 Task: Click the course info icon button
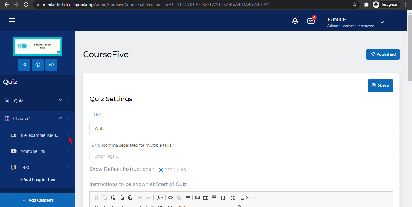[x=38, y=65]
